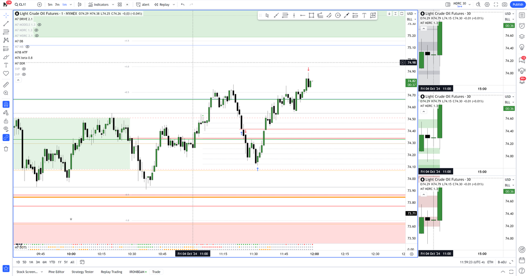Select the zoom magnifier tool in left sidebar
The height and width of the screenshot is (276, 527).
[x=6, y=93]
